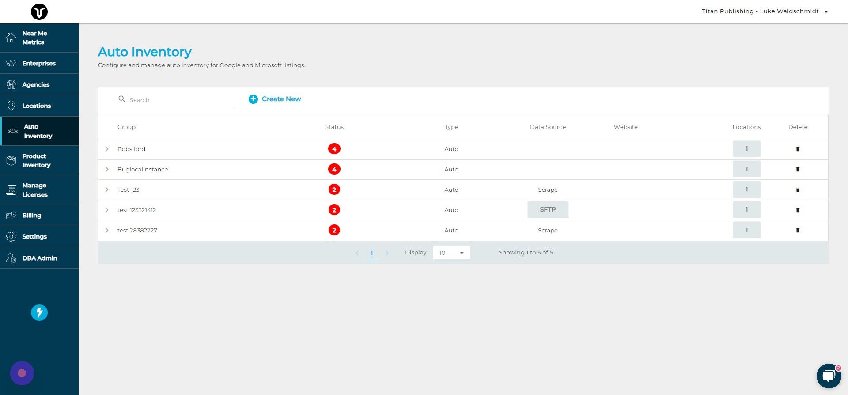
Task: Click the Locations pin icon
Action: (11, 106)
